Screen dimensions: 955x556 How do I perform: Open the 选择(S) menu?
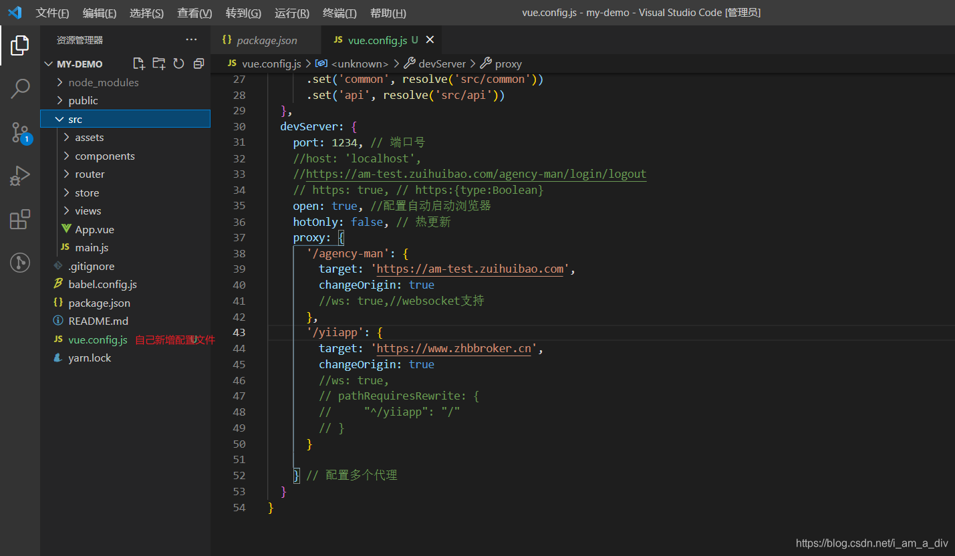point(147,13)
